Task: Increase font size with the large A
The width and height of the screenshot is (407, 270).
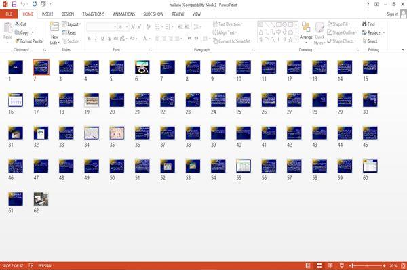Action: (133, 27)
